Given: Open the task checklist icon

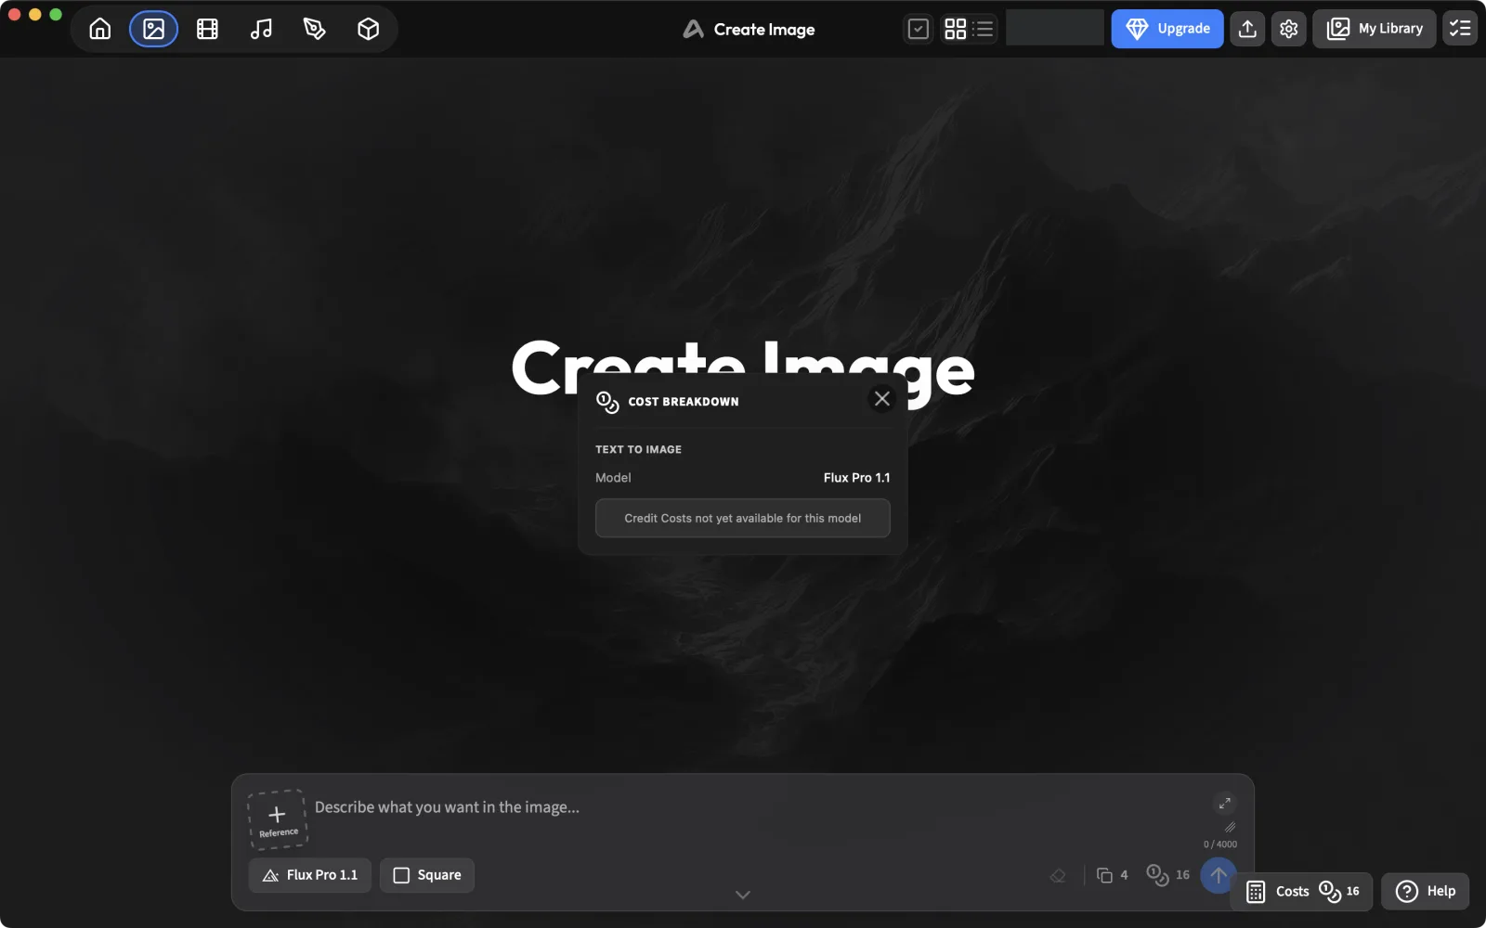Looking at the screenshot, I should pos(1460,29).
